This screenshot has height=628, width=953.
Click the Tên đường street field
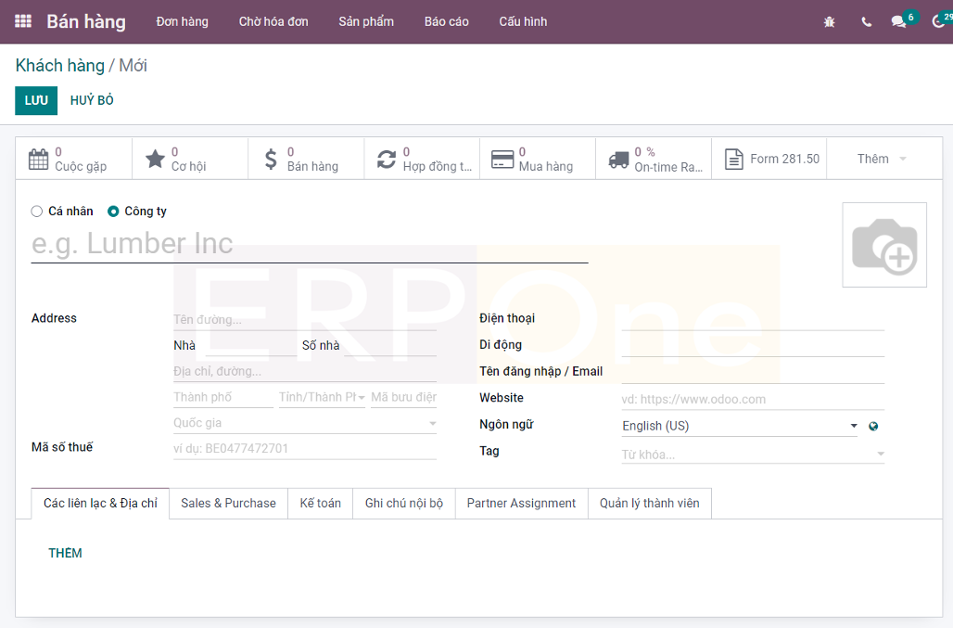[x=305, y=320]
